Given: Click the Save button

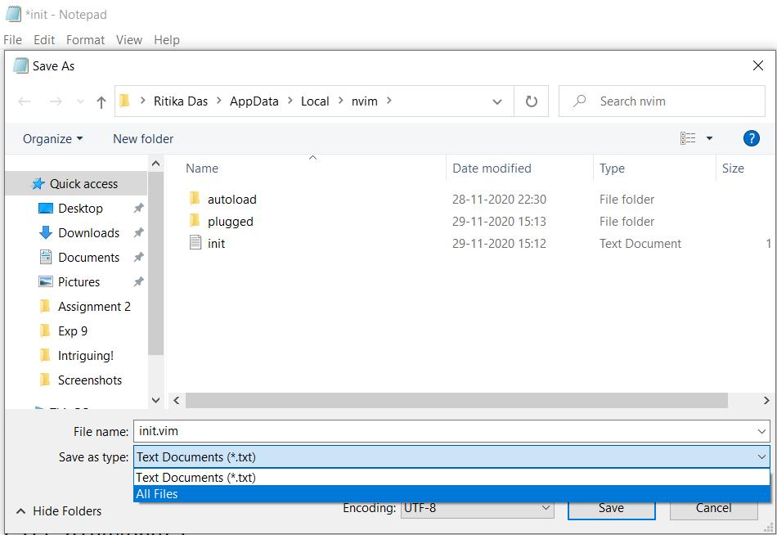Looking at the screenshot, I should point(611,509).
